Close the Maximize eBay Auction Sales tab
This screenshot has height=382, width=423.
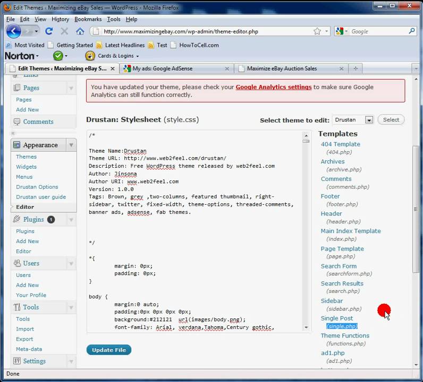point(342,68)
